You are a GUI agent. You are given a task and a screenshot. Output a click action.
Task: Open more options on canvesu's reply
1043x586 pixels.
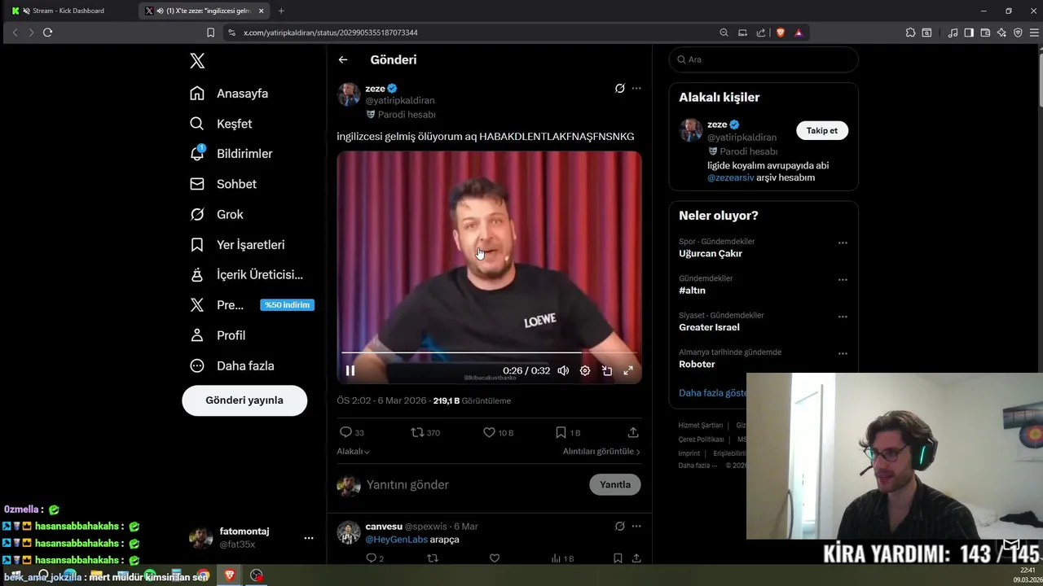point(636,526)
